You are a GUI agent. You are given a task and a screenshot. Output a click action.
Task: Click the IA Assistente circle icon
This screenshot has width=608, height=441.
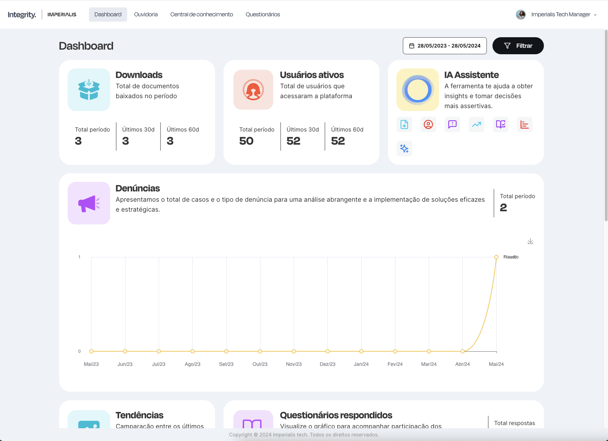coord(418,90)
